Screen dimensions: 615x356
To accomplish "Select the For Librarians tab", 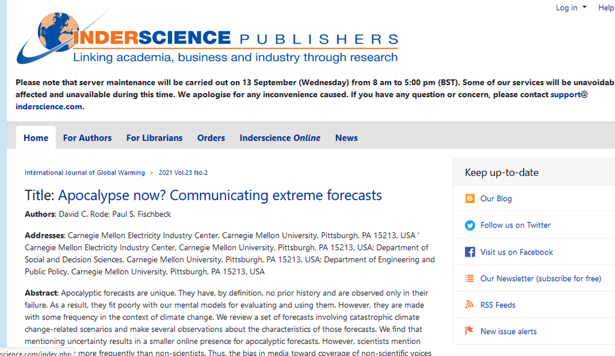I will click(x=154, y=138).
